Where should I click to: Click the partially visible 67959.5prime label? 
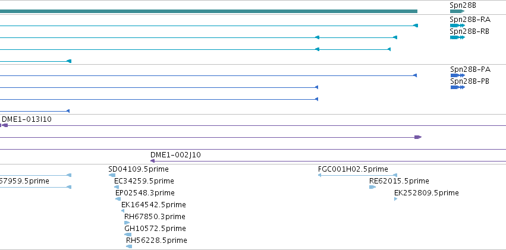click(x=24, y=181)
